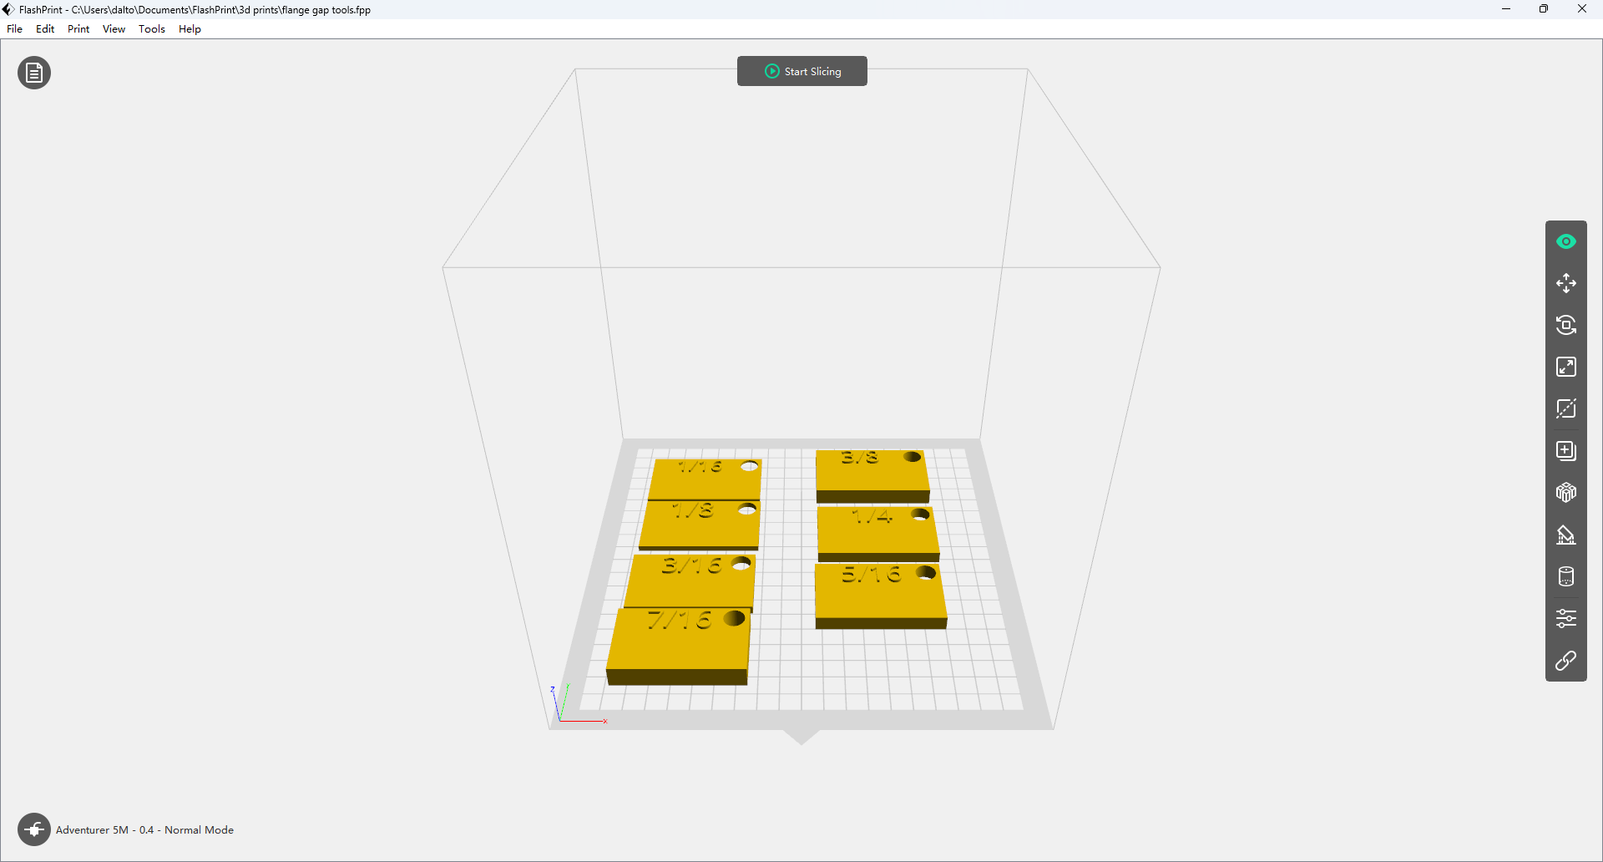This screenshot has width=1603, height=862.
Task: Select the 3/8 gauge model
Action: click(x=872, y=476)
